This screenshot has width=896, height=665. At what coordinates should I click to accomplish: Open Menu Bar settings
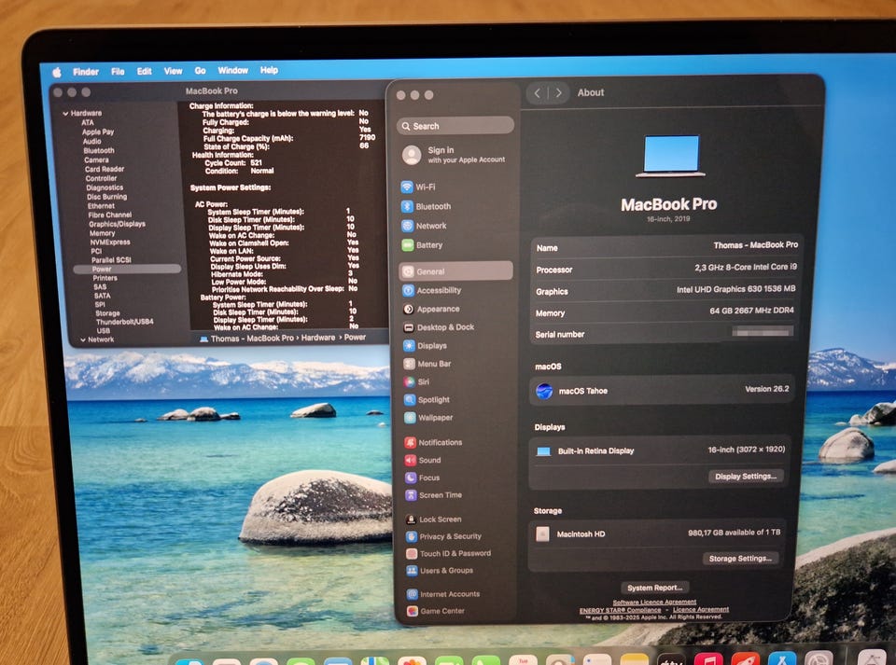(x=427, y=364)
